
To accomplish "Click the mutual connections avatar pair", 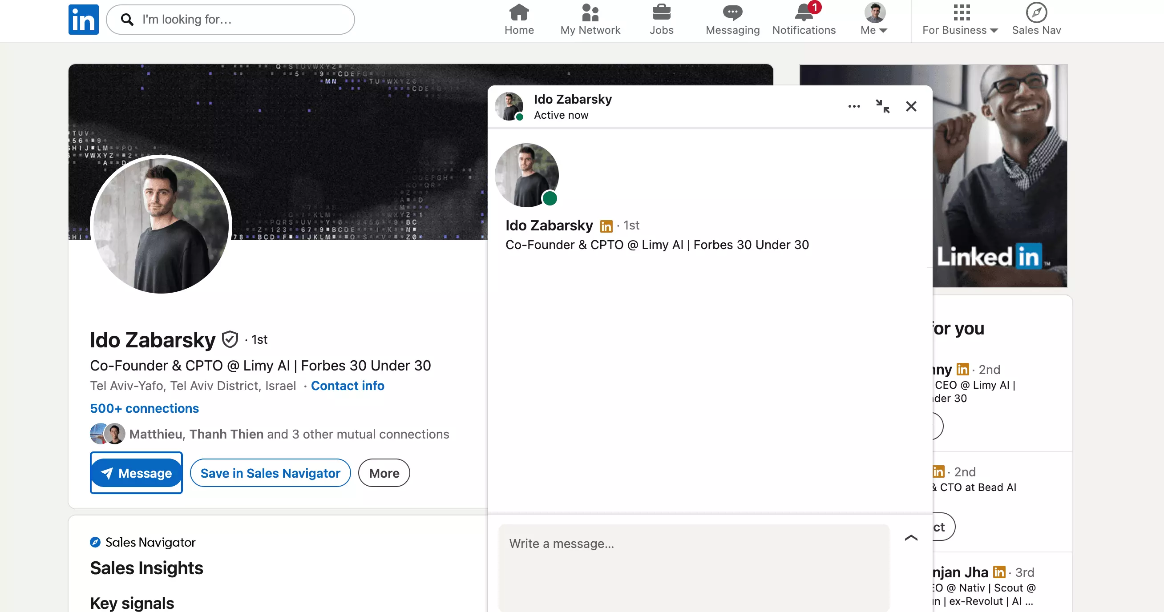I will (x=108, y=434).
